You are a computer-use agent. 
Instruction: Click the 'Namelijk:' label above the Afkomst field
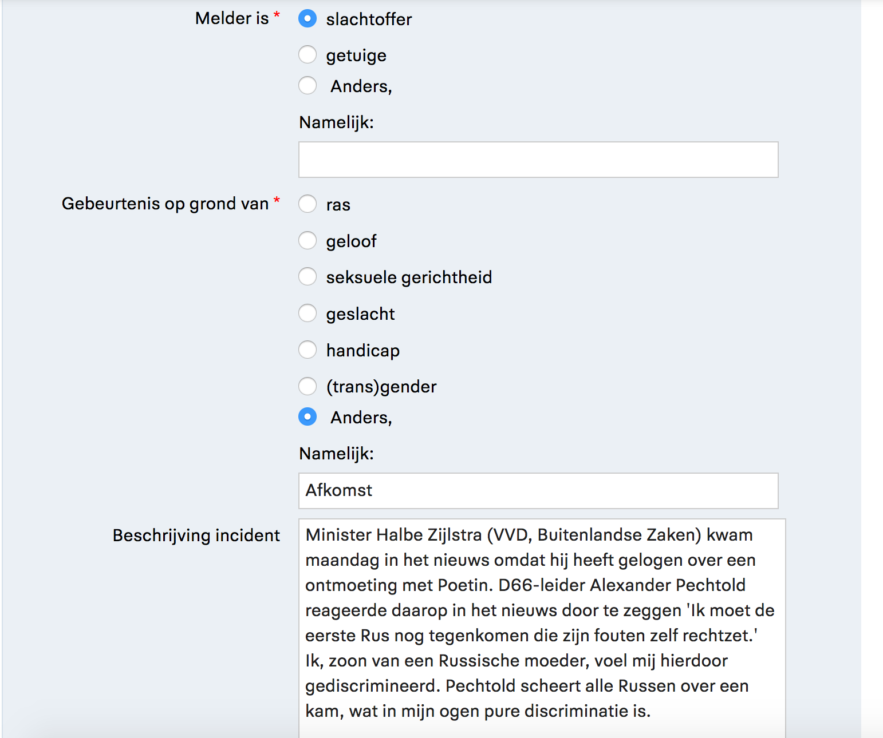pos(336,454)
